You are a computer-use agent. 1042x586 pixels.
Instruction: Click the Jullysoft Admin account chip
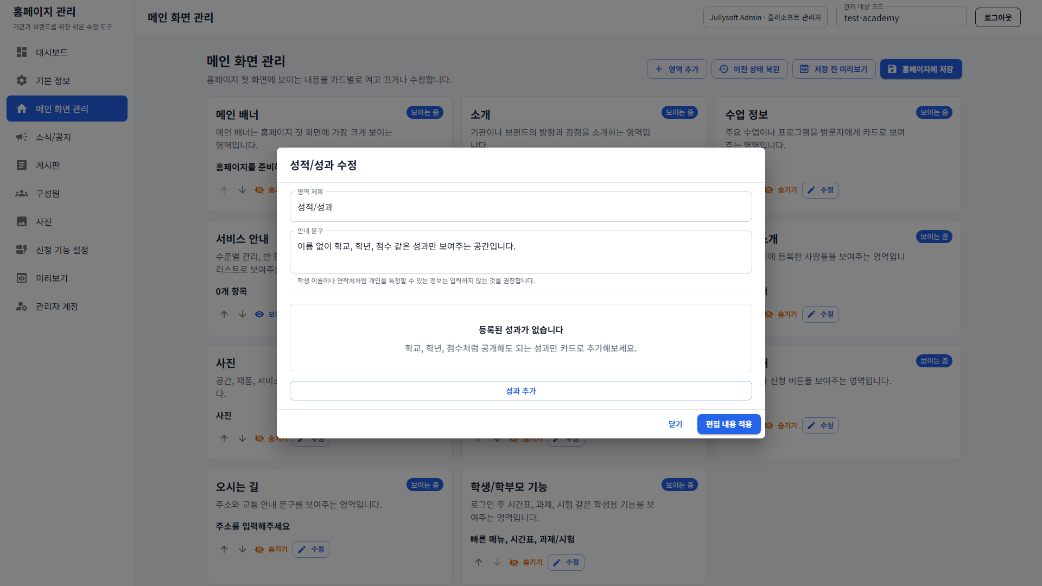point(765,17)
